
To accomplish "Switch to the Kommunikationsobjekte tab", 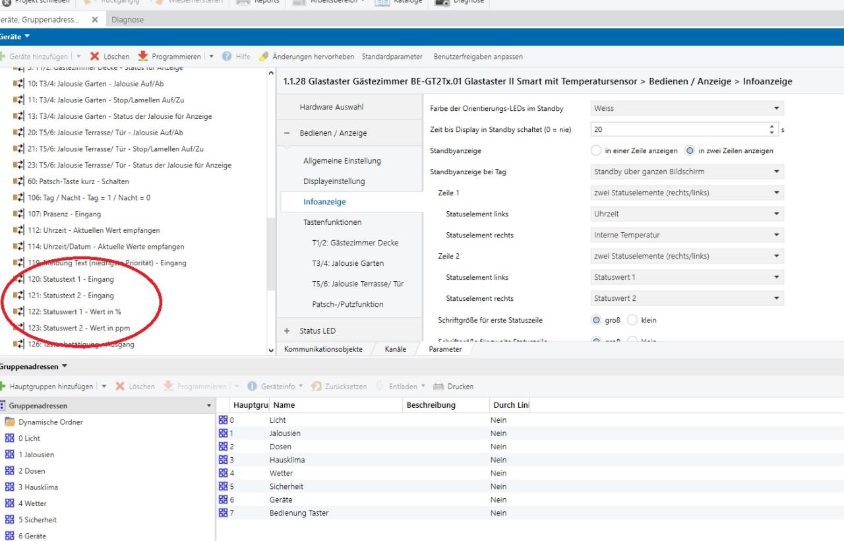I will [323, 349].
